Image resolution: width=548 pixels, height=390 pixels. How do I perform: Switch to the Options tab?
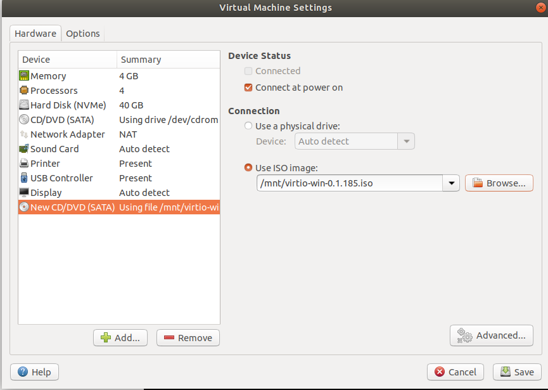click(x=83, y=34)
